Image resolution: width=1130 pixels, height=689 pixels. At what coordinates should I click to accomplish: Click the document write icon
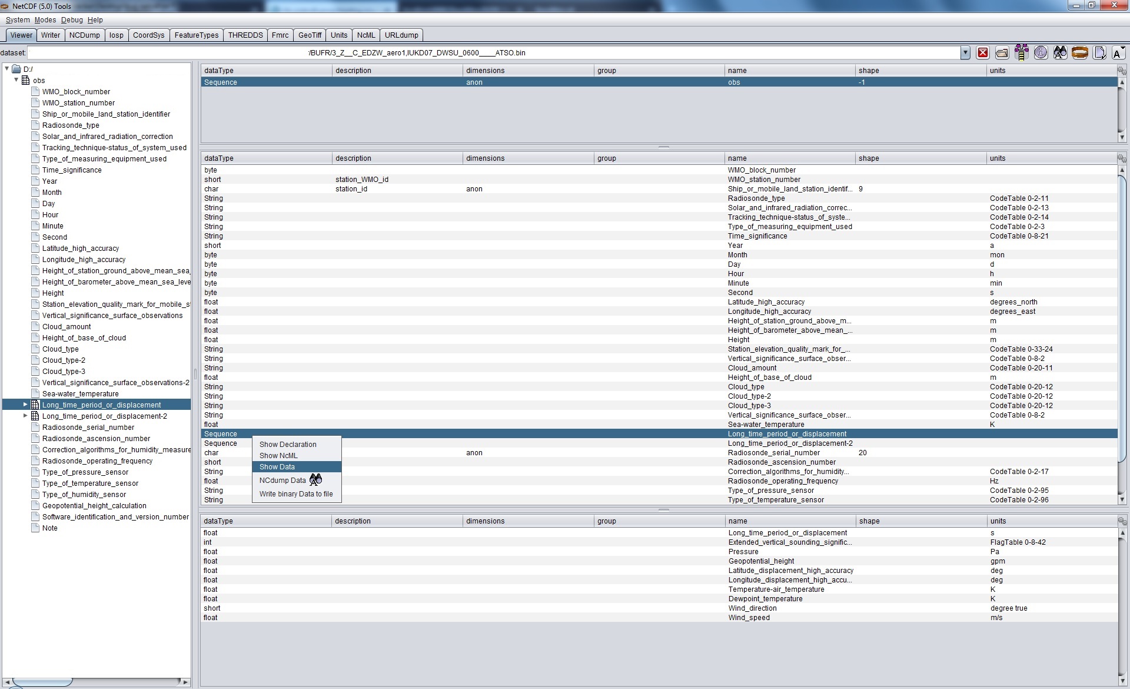(x=1099, y=53)
